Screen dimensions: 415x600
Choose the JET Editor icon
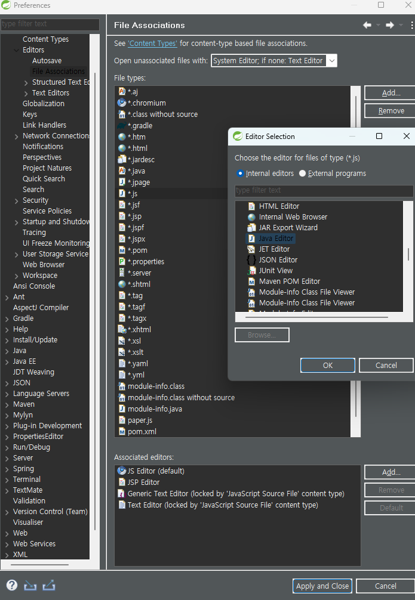point(251,249)
